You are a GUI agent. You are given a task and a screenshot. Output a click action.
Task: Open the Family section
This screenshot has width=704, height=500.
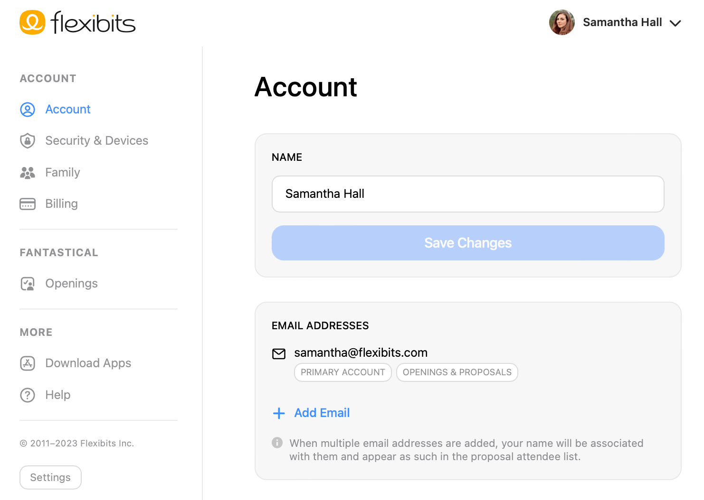point(63,173)
